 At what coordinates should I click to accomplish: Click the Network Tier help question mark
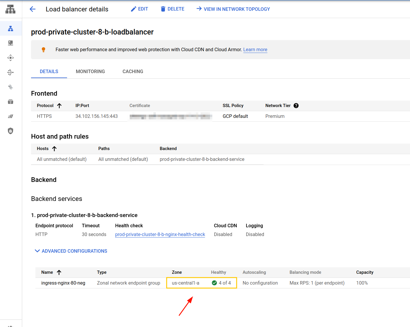[x=296, y=106]
